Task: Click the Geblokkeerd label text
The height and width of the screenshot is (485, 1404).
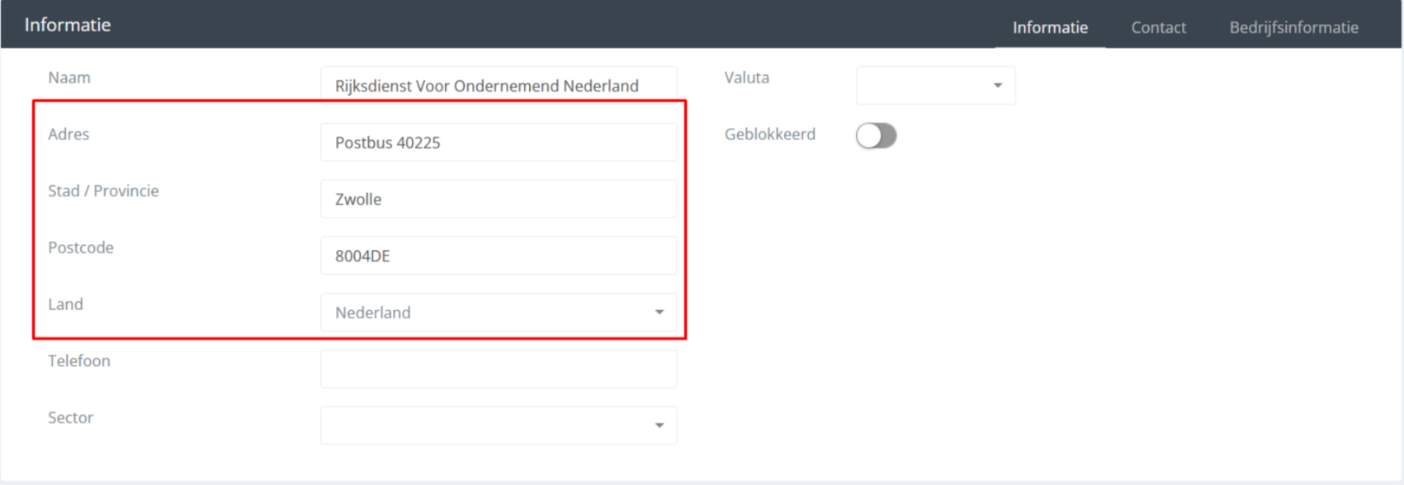Action: 770,134
